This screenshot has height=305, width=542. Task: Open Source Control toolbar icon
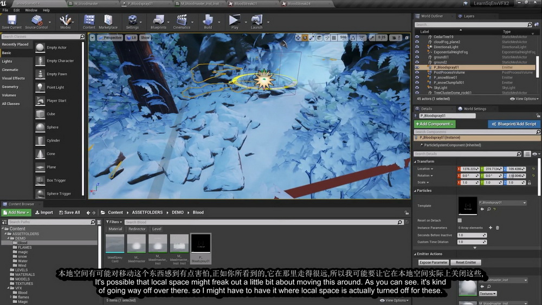click(36, 22)
